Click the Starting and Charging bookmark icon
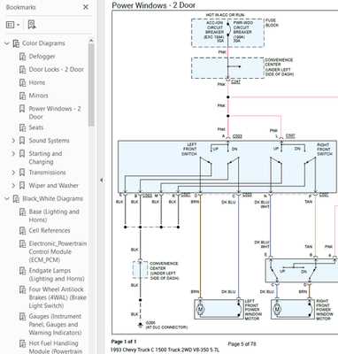The image size is (338, 354). click(x=22, y=153)
